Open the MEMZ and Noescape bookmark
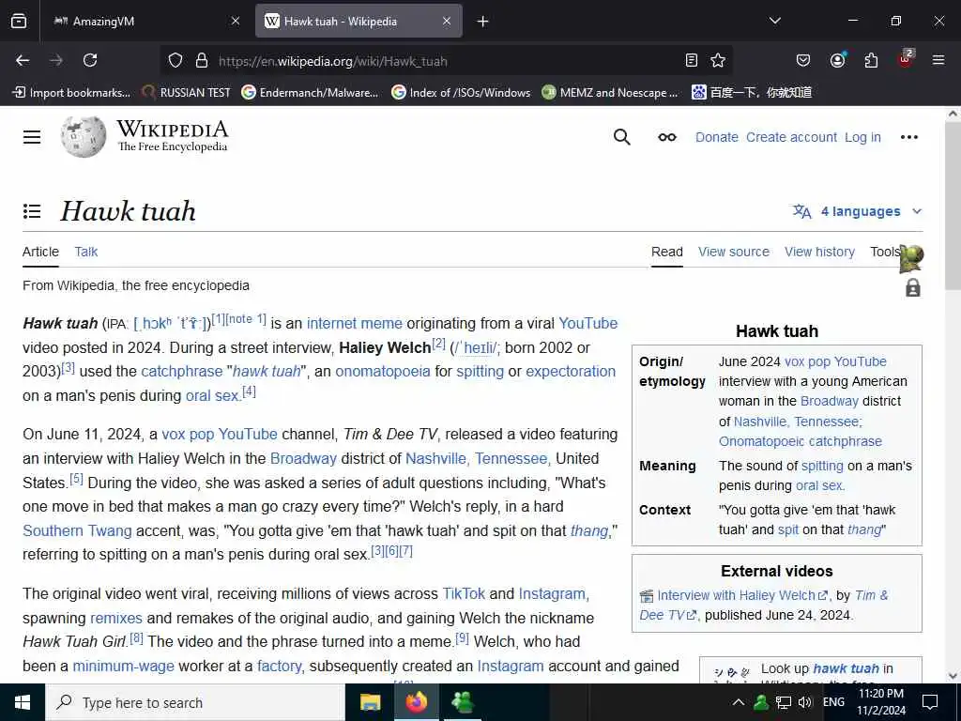Screen dimensions: 961x721 pyautogui.click(x=611, y=93)
